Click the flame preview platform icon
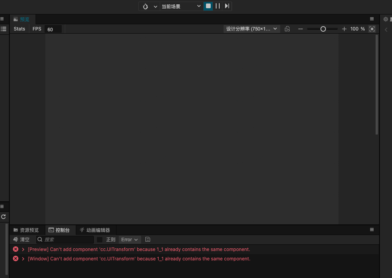The height and width of the screenshot is (278, 392). click(145, 6)
